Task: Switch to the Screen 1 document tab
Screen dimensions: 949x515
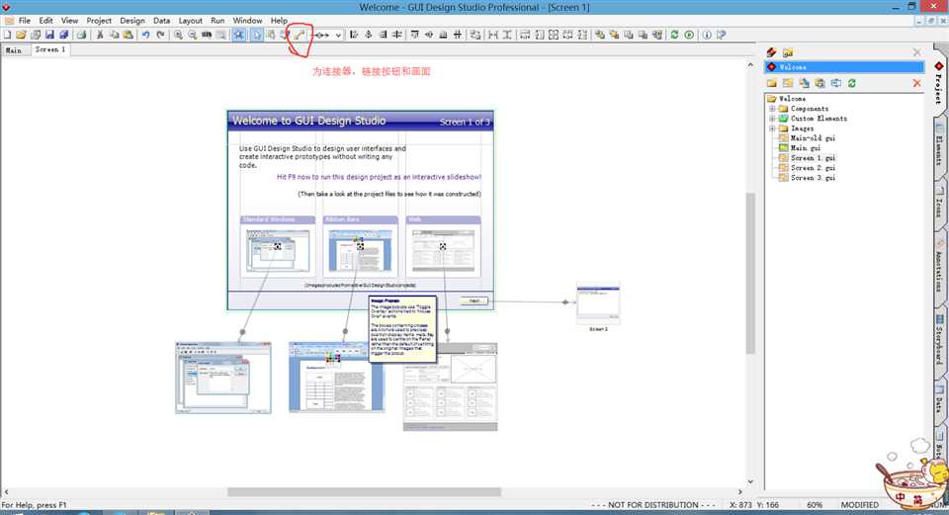Action: [50, 49]
